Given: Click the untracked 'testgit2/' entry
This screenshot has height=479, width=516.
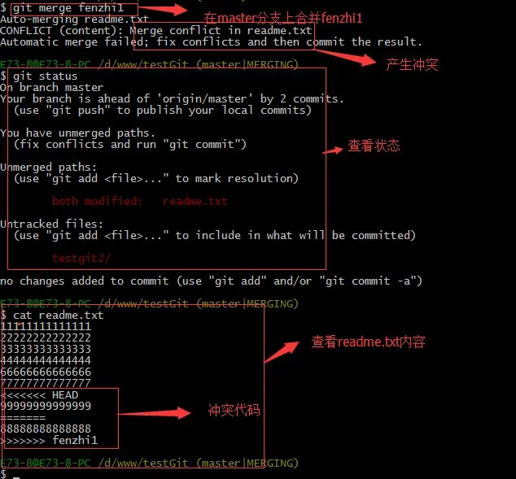Looking at the screenshot, I should coord(81,258).
